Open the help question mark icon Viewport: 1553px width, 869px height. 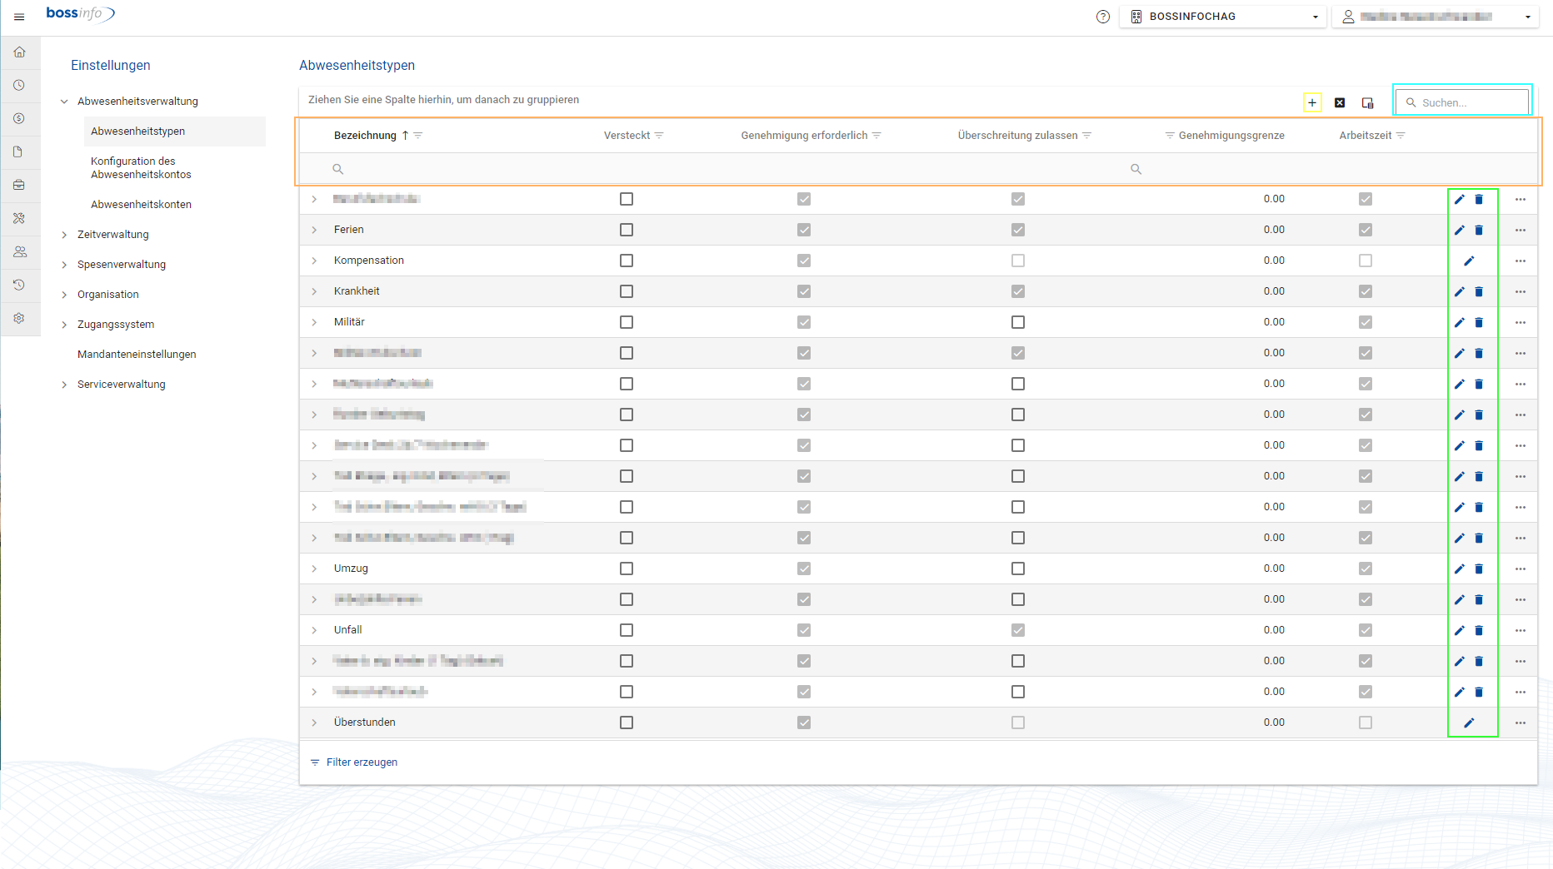click(x=1103, y=17)
